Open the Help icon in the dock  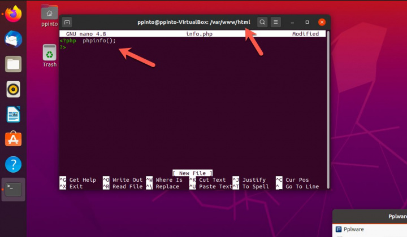pyautogui.click(x=13, y=165)
